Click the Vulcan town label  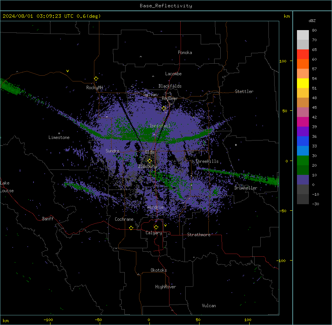click(209, 306)
